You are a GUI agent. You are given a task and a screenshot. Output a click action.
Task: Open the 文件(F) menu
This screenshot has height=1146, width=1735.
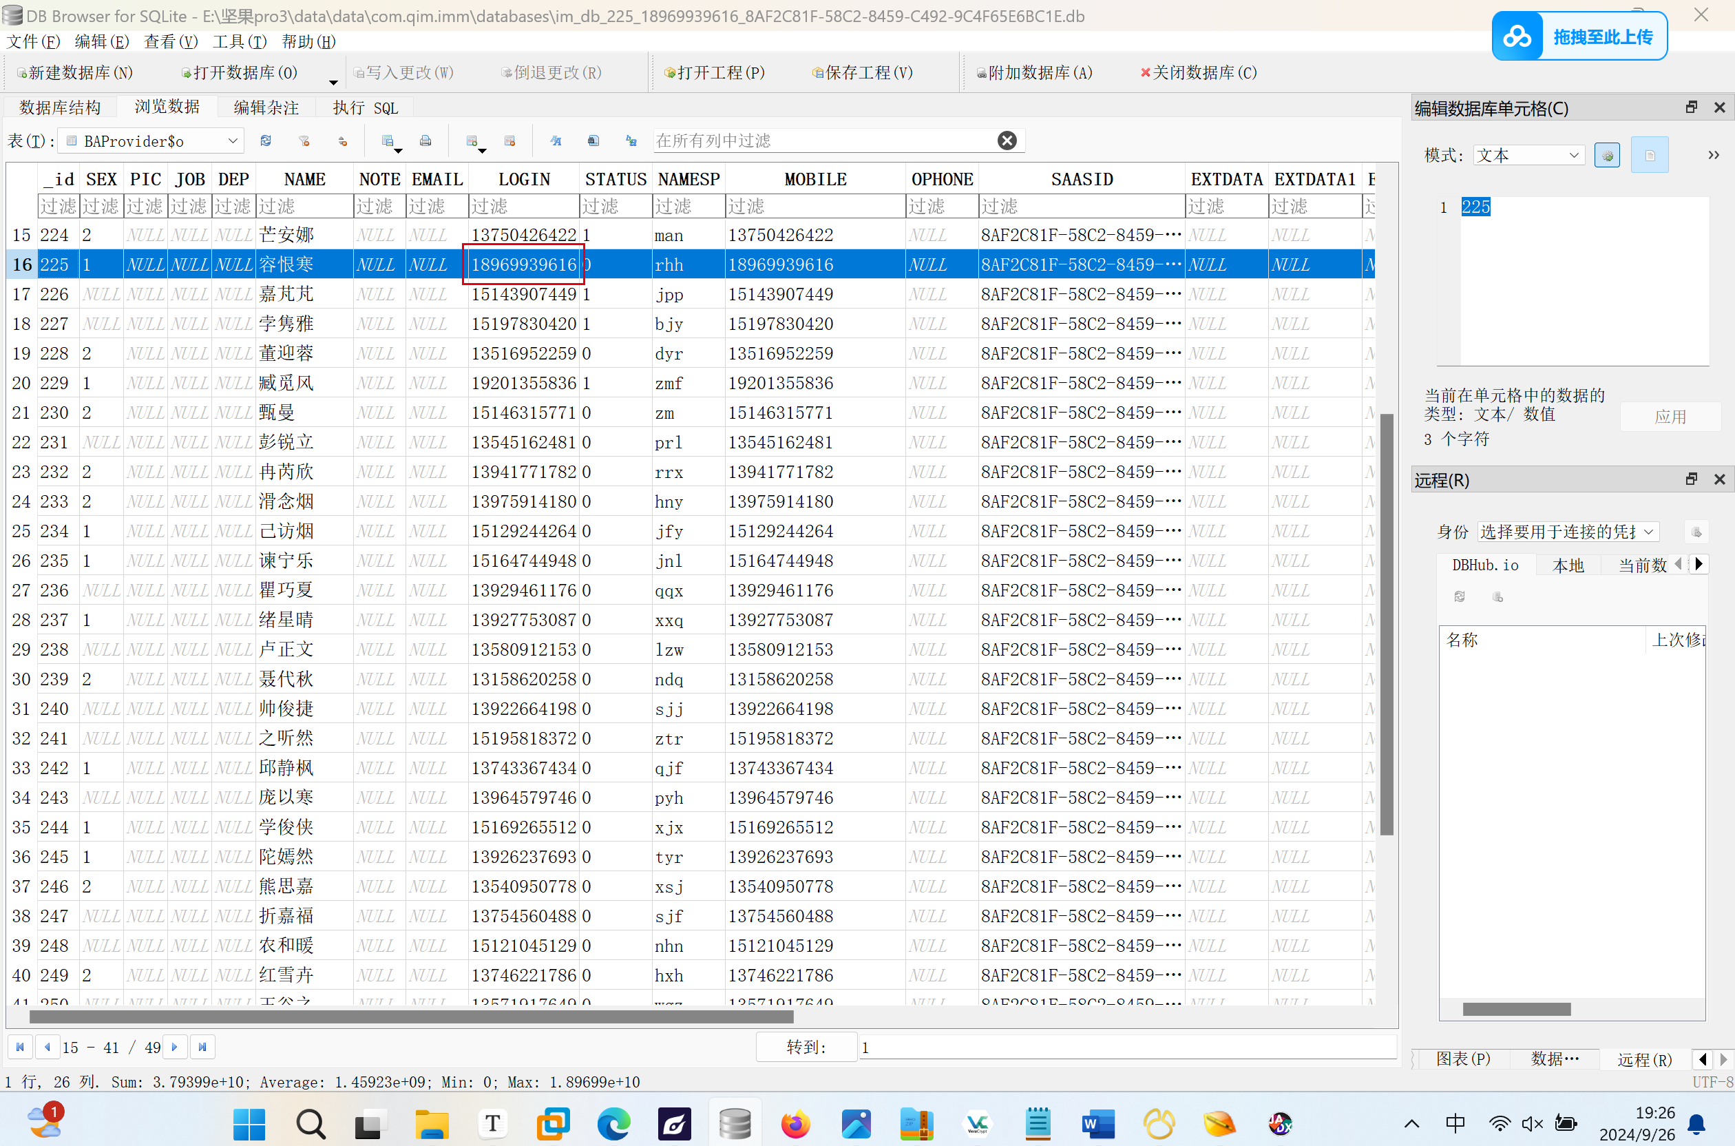(34, 41)
